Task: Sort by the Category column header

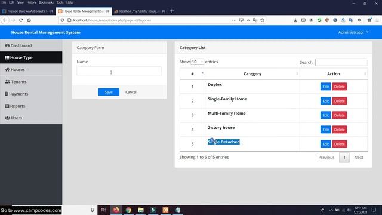Action: [252, 74]
